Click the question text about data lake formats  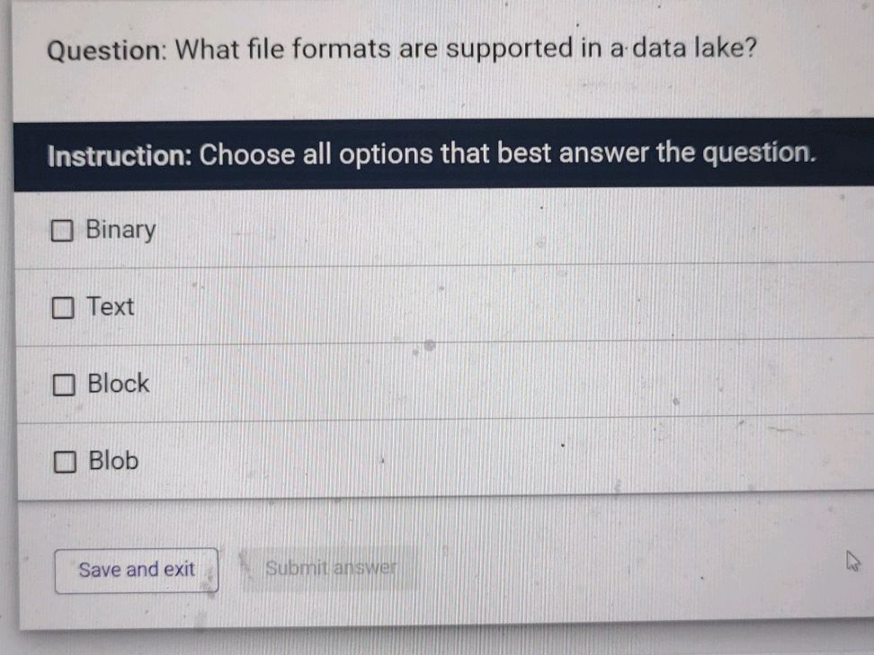coord(399,49)
